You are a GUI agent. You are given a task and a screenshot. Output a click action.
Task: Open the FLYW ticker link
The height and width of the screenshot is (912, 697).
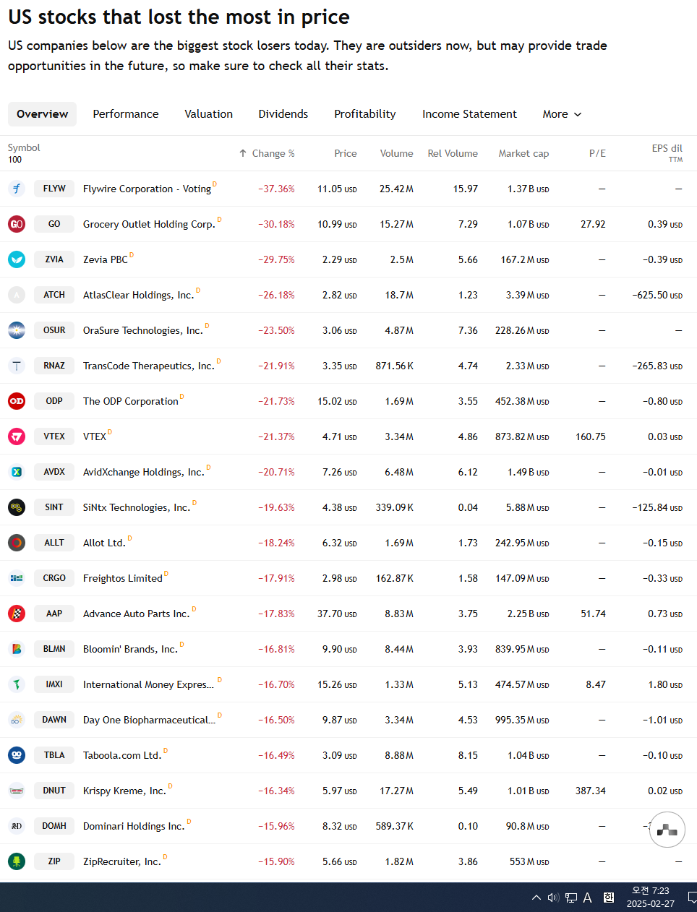tap(54, 189)
